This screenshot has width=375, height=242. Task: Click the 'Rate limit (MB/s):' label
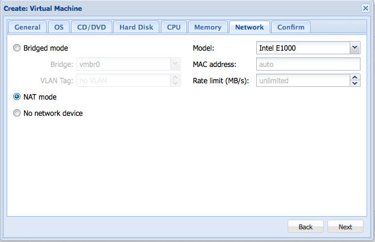[221, 81]
